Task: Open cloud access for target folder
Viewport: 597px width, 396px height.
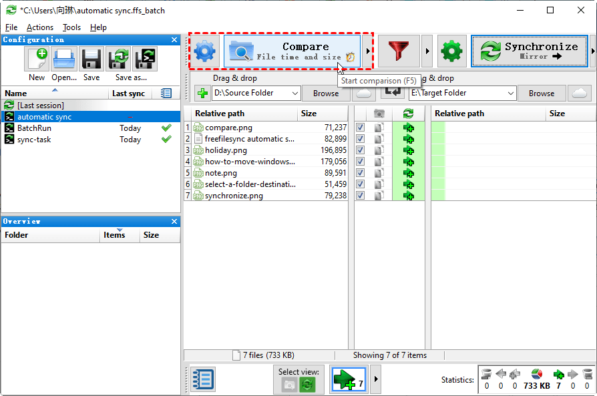Action: tap(579, 93)
